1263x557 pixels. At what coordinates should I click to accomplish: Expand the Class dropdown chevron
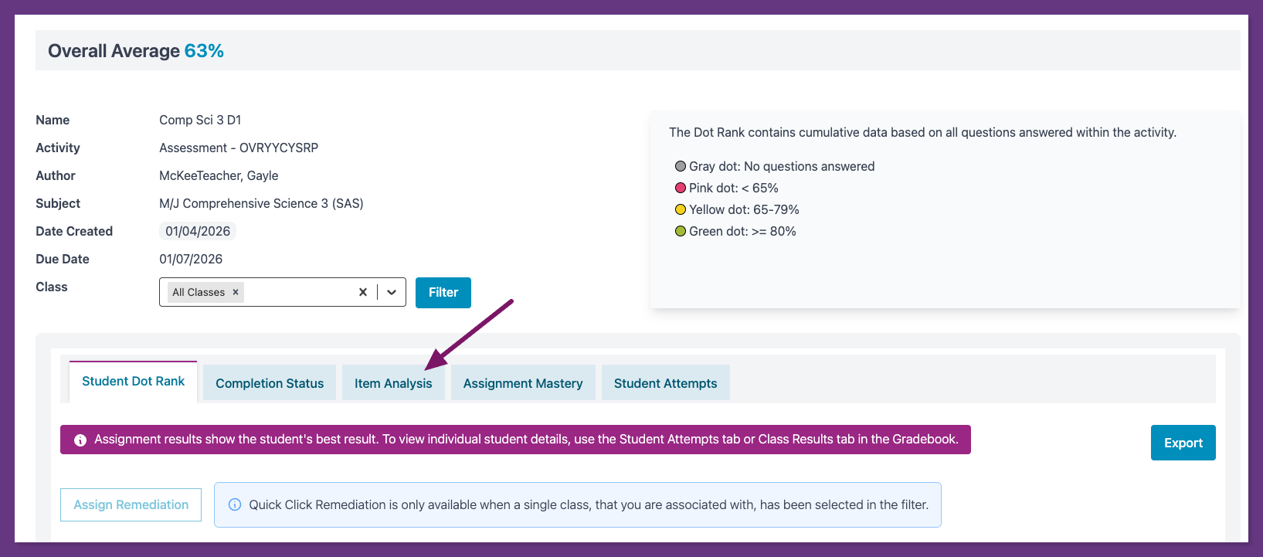392,292
